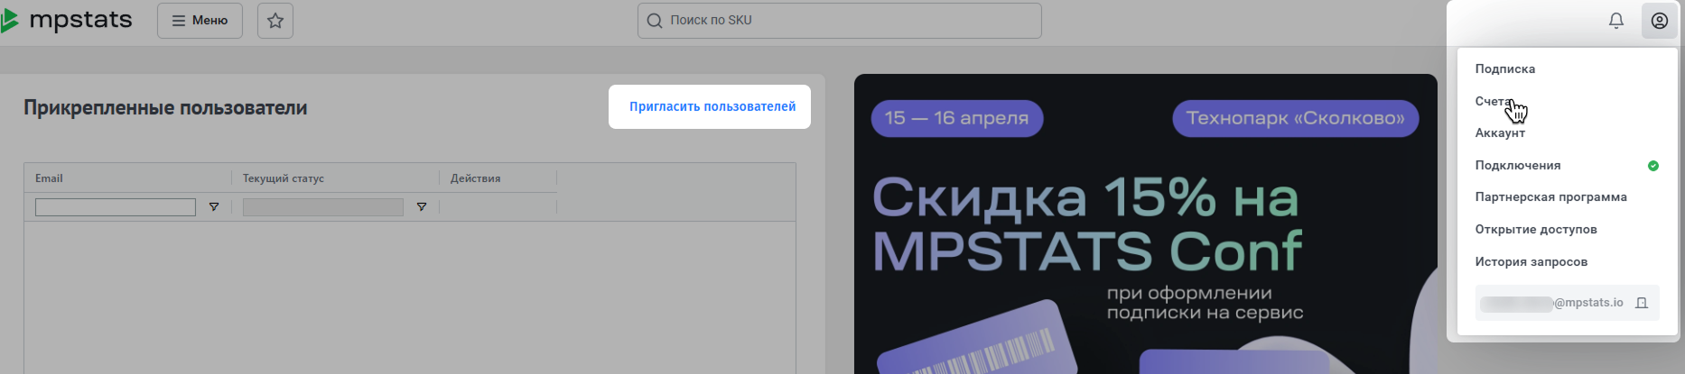Choose Партнерская программа menu entry
Screen dimensions: 1685x374
click(1550, 196)
